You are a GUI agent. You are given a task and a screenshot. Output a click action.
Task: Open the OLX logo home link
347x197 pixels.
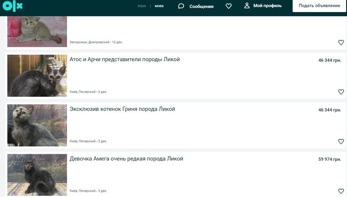click(12, 6)
